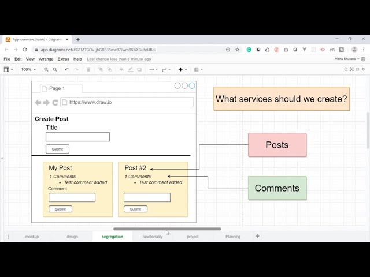
Task: Open the Help menu
Action: point(77,59)
